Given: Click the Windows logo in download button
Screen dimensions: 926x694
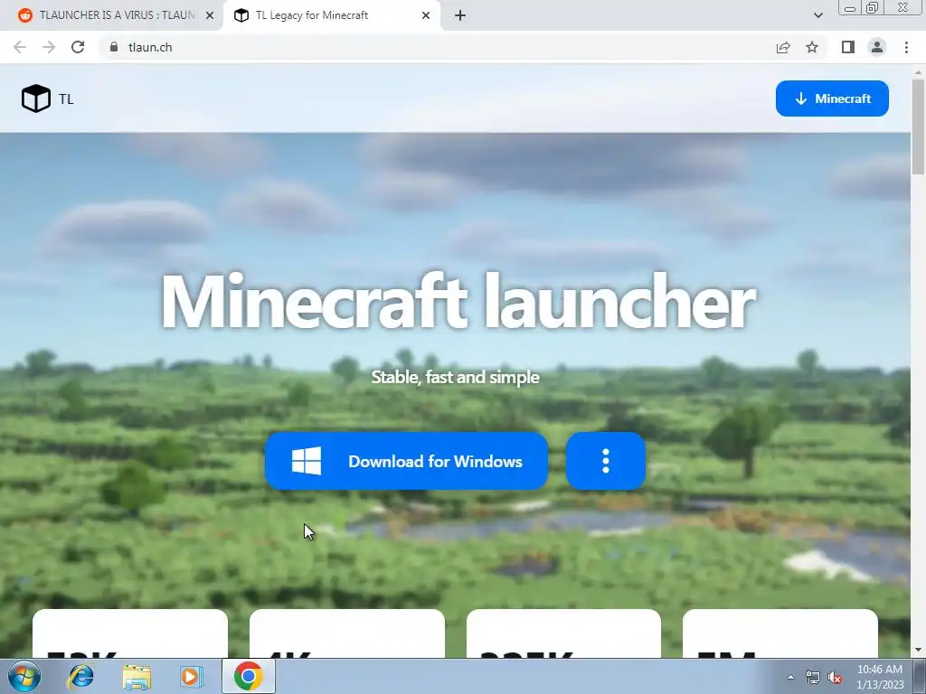Looking at the screenshot, I should [x=307, y=461].
